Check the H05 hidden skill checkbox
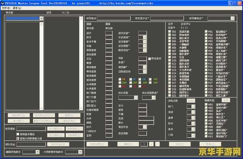Screen dimensions: 243x159 (x=206, y=117)
